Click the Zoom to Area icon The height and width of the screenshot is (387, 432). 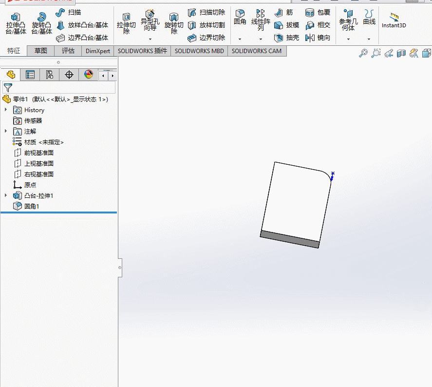pyautogui.click(x=376, y=53)
